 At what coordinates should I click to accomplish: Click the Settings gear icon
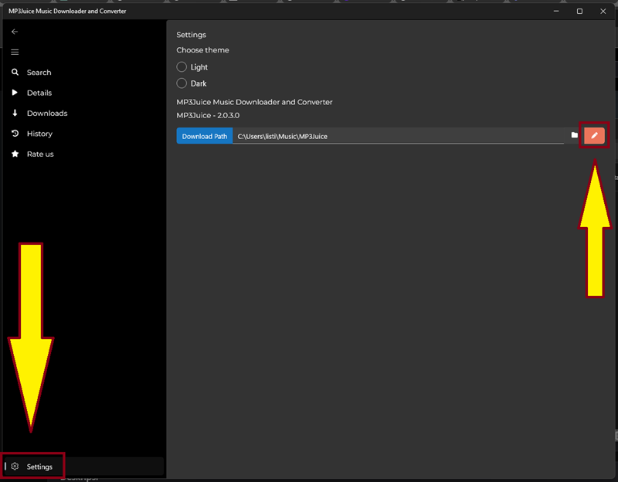click(x=15, y=467)
